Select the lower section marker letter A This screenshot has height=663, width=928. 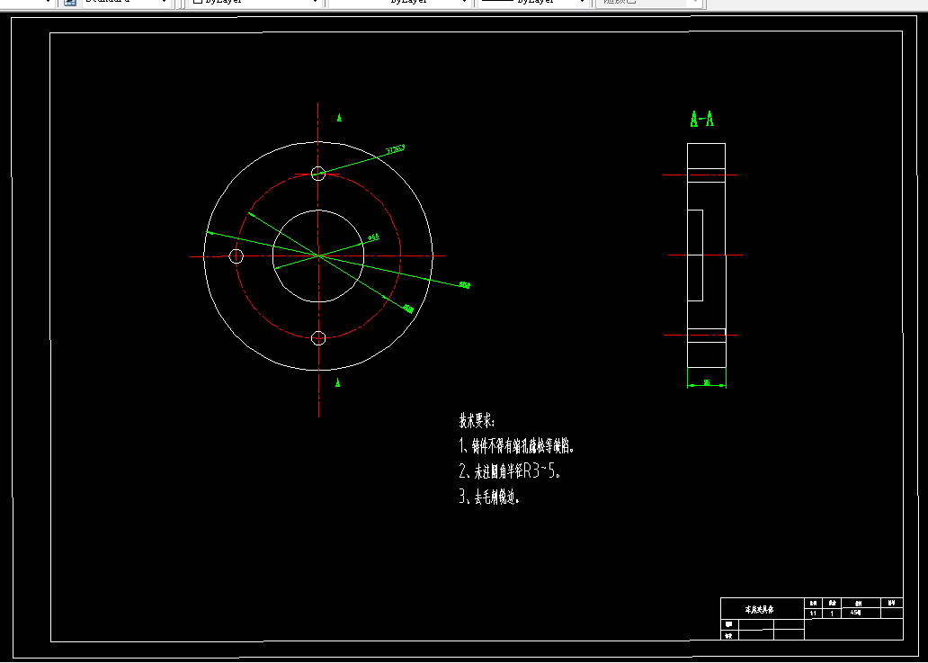[338, 382]
